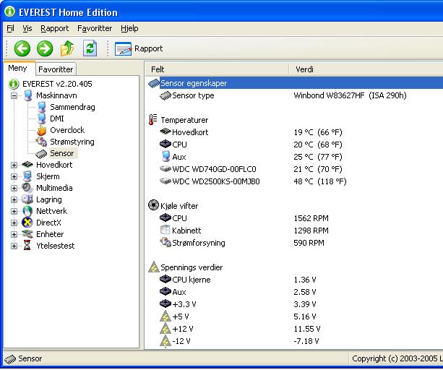Click the Skjerm monitor icon
Screen dimensions: 443x370
[x=27, y=176]
